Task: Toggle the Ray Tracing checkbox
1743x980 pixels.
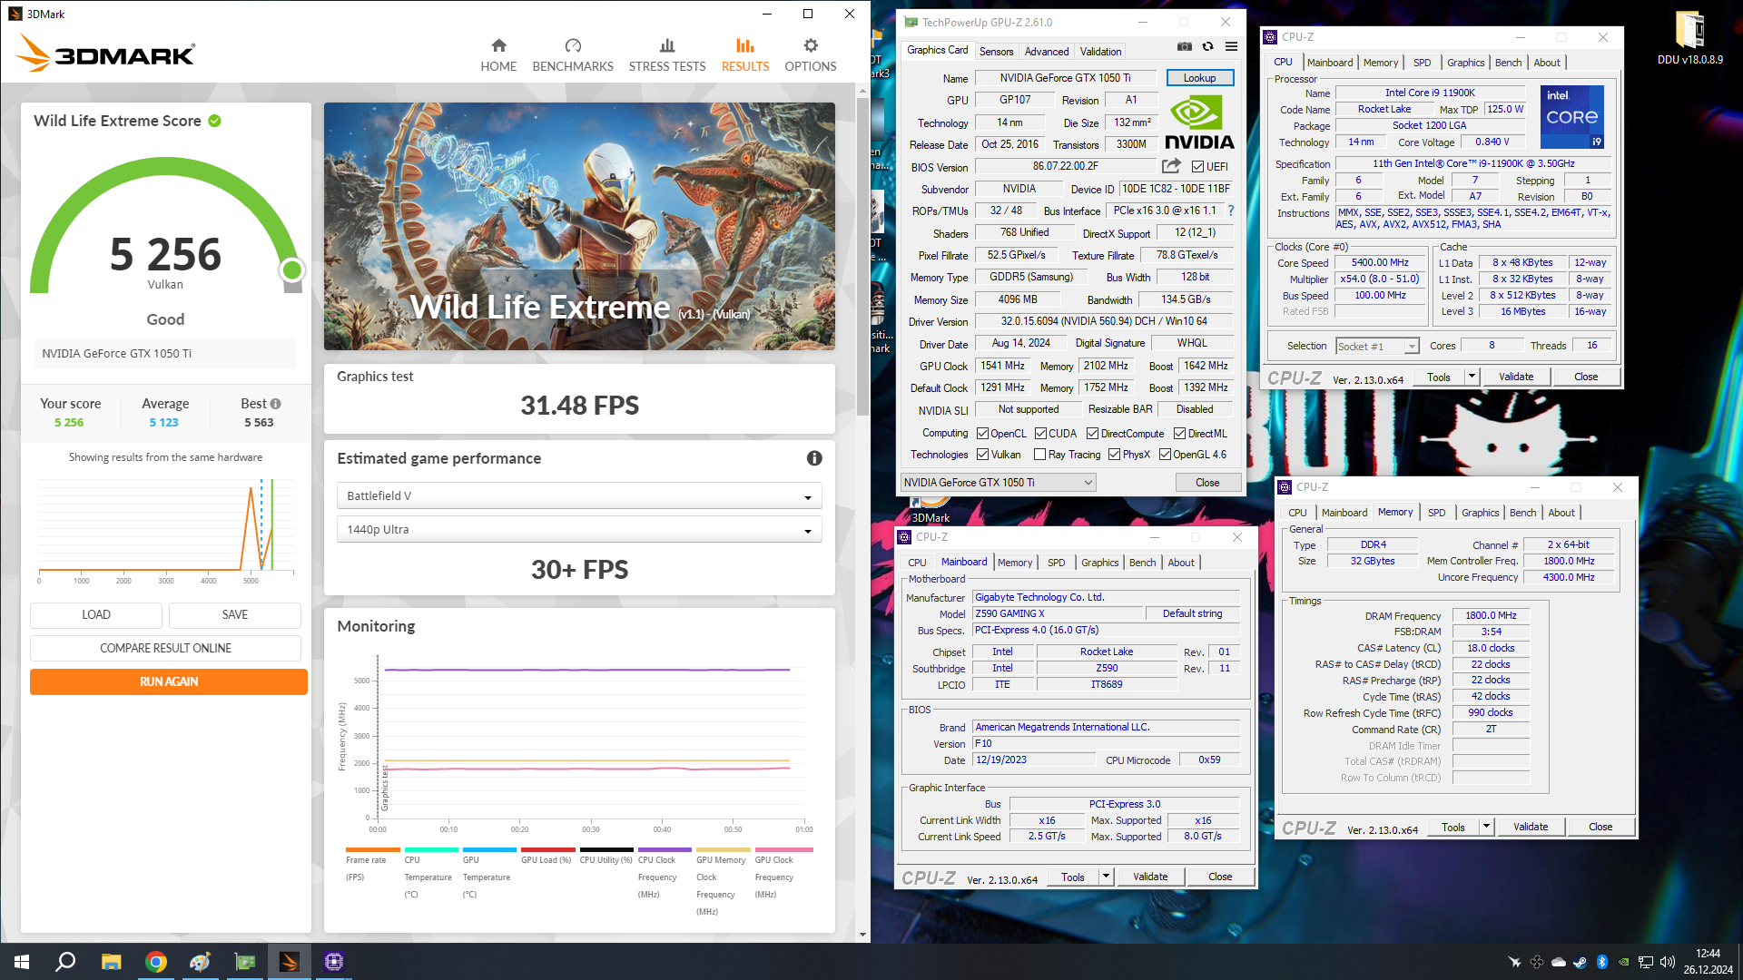Action: tap(1040, 455)
